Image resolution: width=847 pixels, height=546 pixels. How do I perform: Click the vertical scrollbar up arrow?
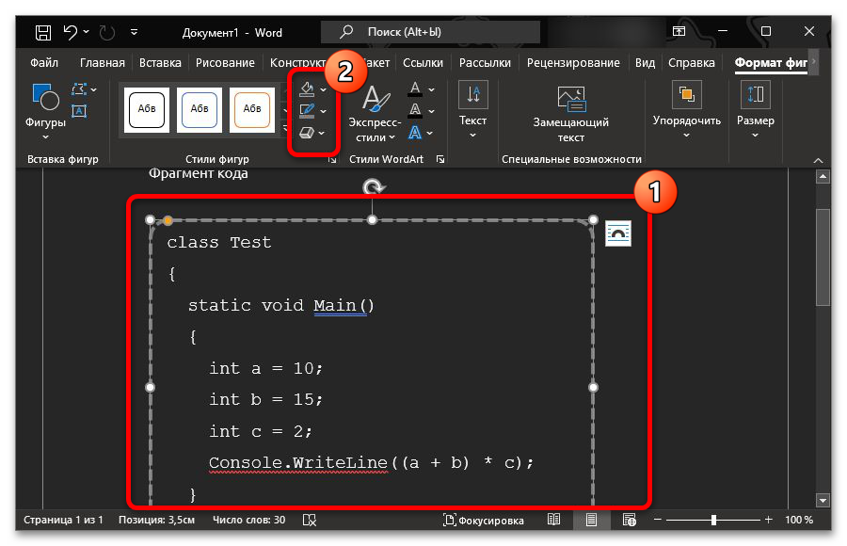[x=823, y=177]
